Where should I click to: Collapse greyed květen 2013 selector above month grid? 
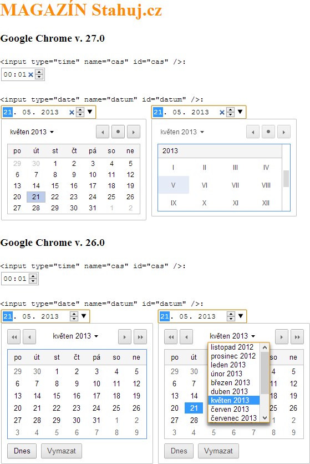(182, 132)
